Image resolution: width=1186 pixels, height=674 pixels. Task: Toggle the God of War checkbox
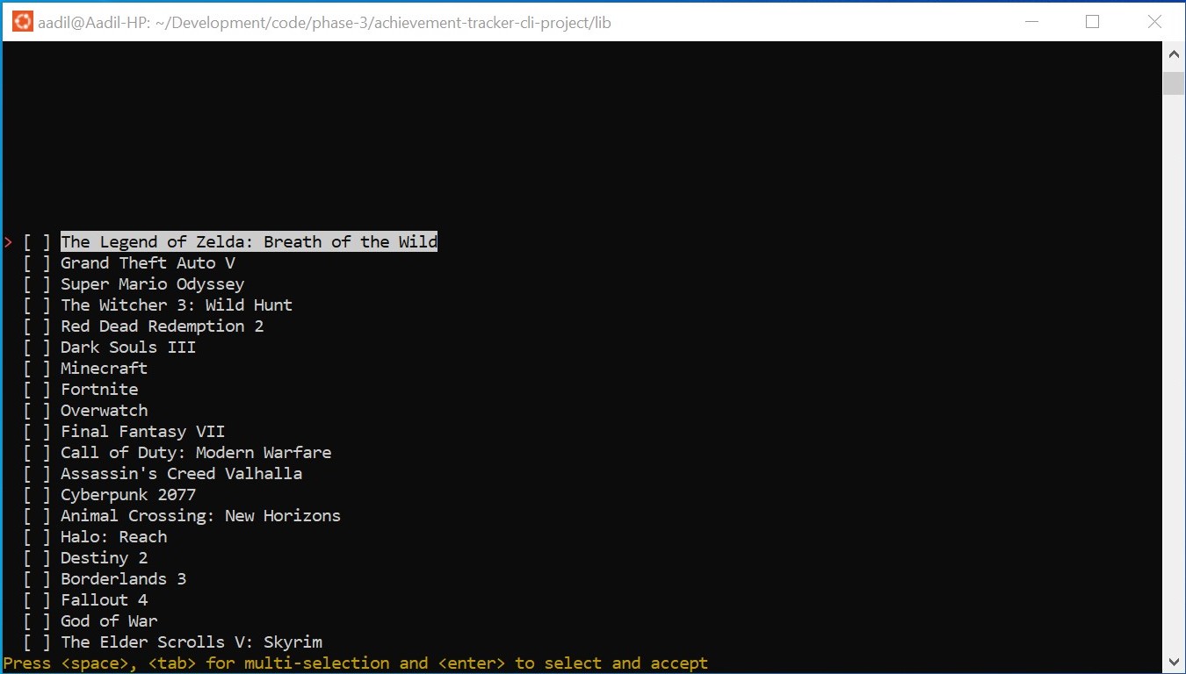[36, 621]
